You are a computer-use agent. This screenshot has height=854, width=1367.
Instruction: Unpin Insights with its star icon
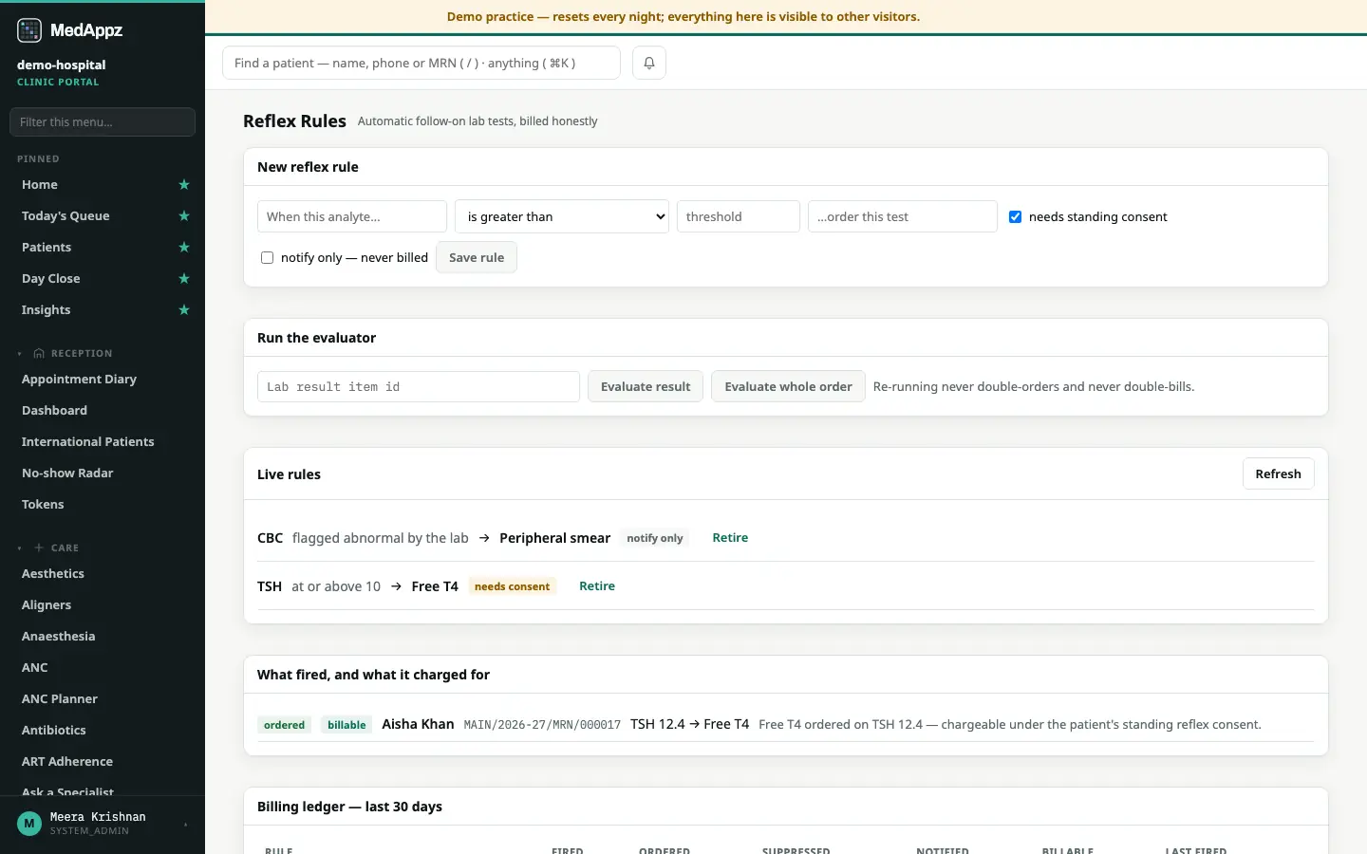(x=184, y=310)
